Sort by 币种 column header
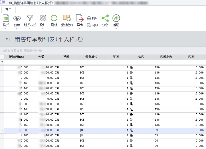206x149 pixels. coord(66,57)
